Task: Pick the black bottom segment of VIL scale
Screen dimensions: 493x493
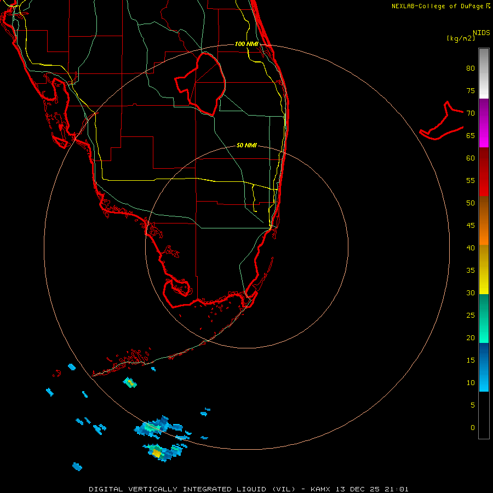Action: tap(484, 415)
